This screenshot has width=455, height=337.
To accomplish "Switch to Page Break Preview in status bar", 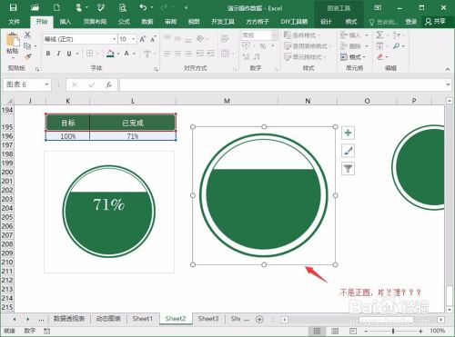I will pos(353,331).
